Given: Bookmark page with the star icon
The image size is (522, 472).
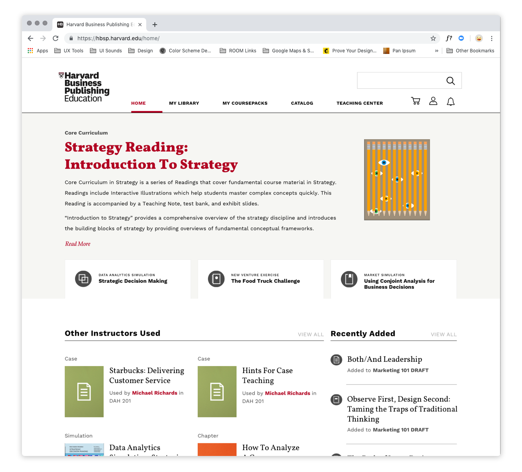Looking at the screenshot, I should point(433,38).
